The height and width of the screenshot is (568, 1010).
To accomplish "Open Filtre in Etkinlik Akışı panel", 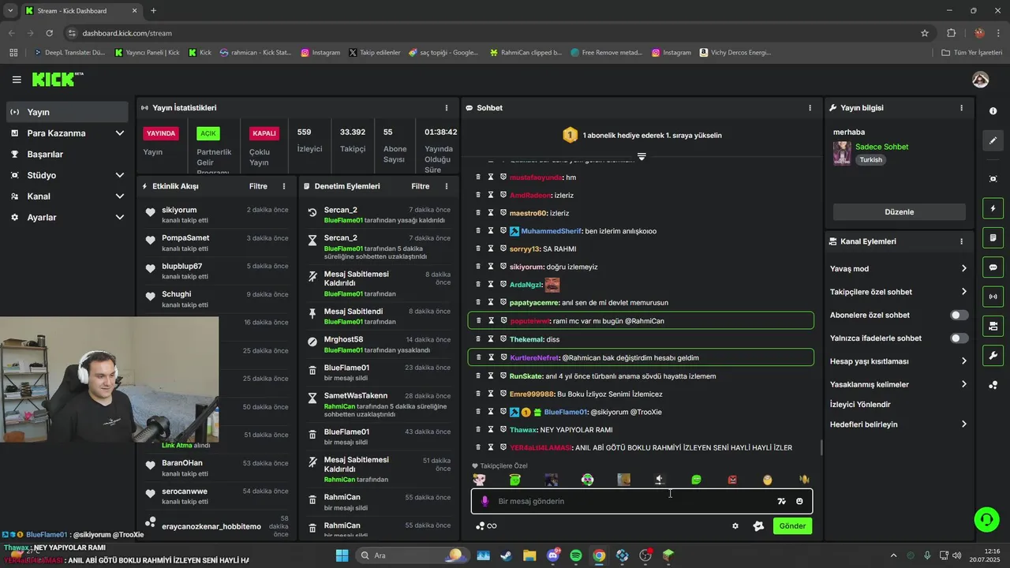I will click(x=258, y=186).
